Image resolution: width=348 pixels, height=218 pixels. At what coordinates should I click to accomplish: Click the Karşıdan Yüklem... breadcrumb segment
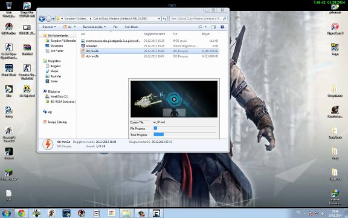point(76,19)
